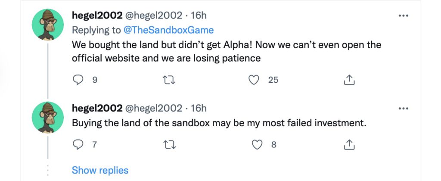Like the tweet with 8 likes
The height and width of the screenshot is (181, 441).
tap(257, 145)
